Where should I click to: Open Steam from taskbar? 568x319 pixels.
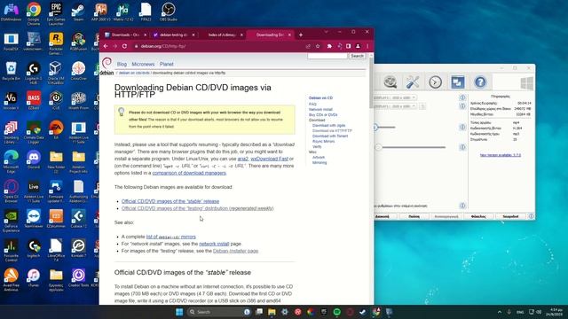tap(363, 312)
